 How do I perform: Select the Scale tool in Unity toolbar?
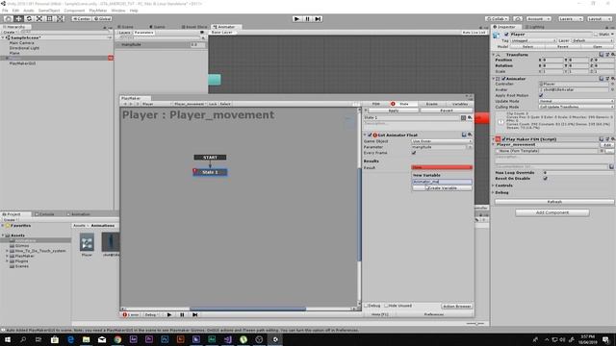(x=39, y=19)
